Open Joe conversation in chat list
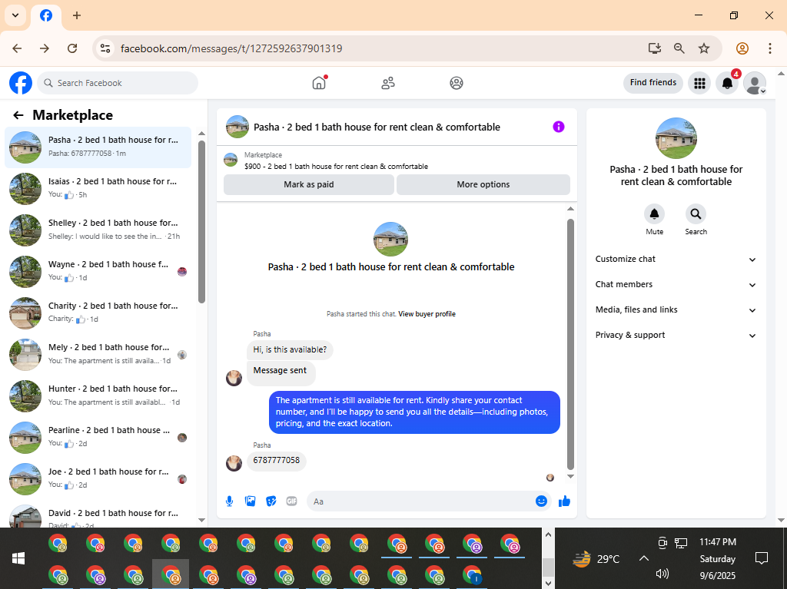Image resolution: width=787 pixels, height=589 pixels. pos(98,479)
